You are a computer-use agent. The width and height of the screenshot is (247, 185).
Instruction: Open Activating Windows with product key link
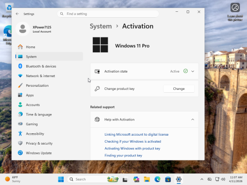[132, 148]
